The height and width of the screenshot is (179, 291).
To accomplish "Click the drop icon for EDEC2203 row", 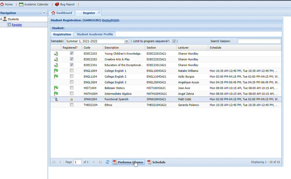I will click(x=56, y=53).
